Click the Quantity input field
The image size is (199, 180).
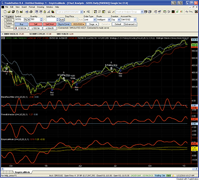coord(35,19)
